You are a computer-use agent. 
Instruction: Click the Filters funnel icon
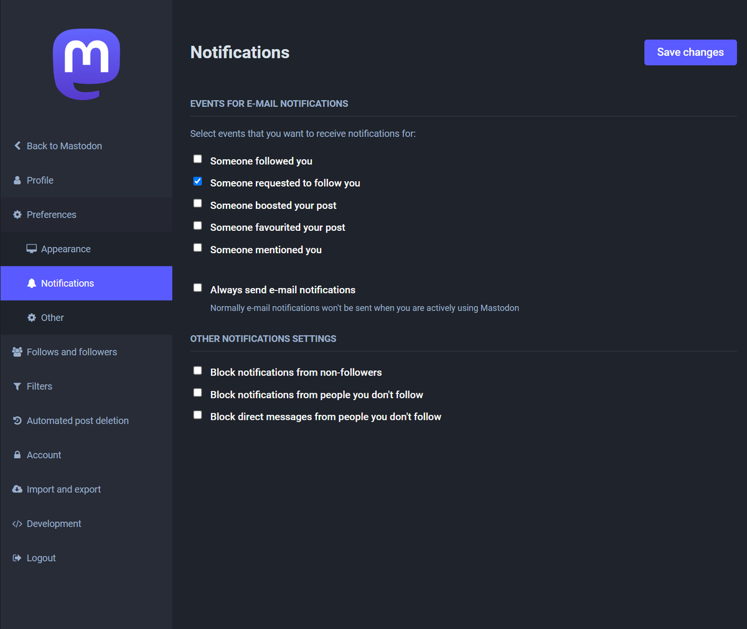[17, 386]
